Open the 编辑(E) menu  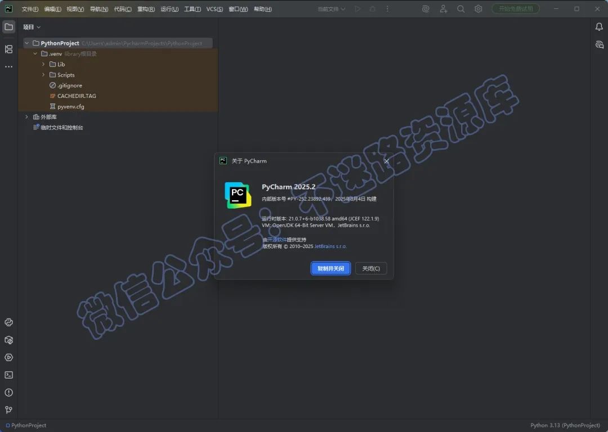[53, 9]
